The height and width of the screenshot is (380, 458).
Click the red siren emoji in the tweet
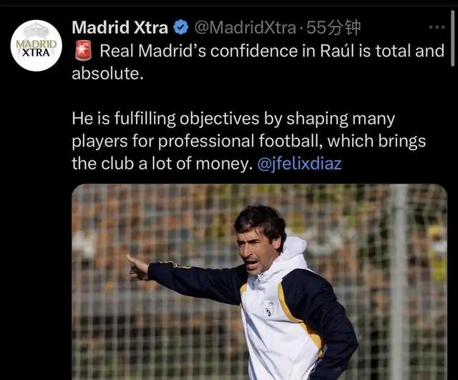click(83, 51)
